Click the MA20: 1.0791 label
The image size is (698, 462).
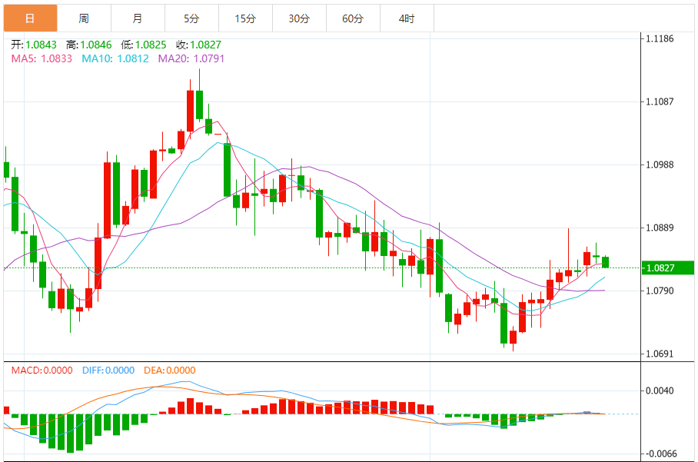point(191,58)
